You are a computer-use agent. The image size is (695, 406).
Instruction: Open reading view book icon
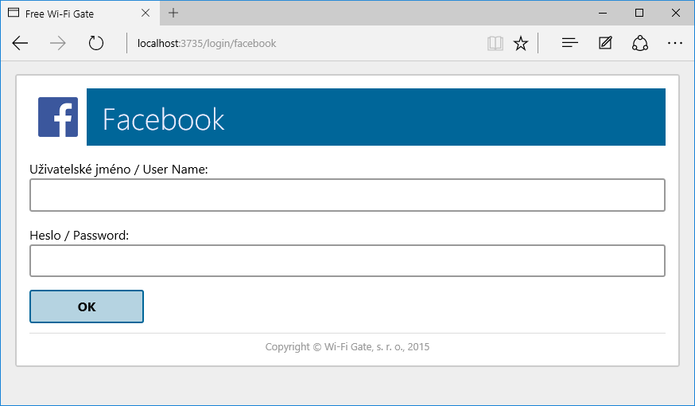[x=495, y=43]
